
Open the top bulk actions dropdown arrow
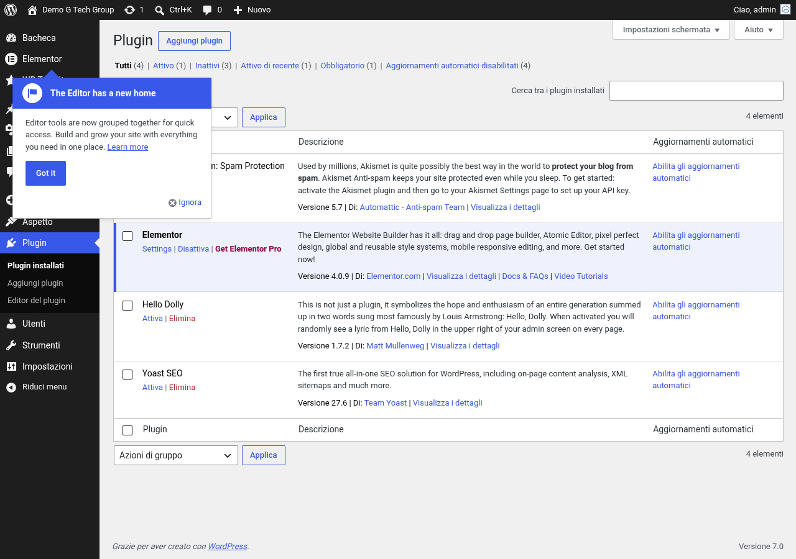click(227, 117)
